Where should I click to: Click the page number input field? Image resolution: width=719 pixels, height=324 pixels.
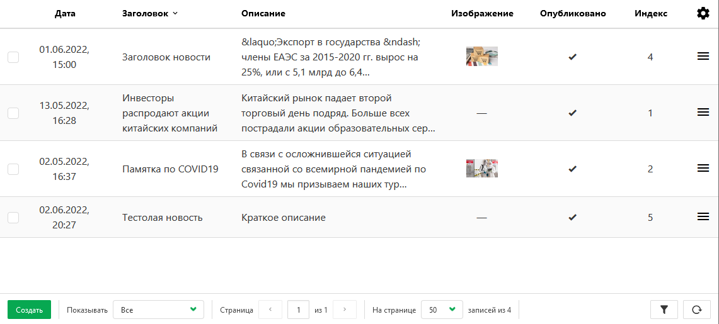pos(298,310)
